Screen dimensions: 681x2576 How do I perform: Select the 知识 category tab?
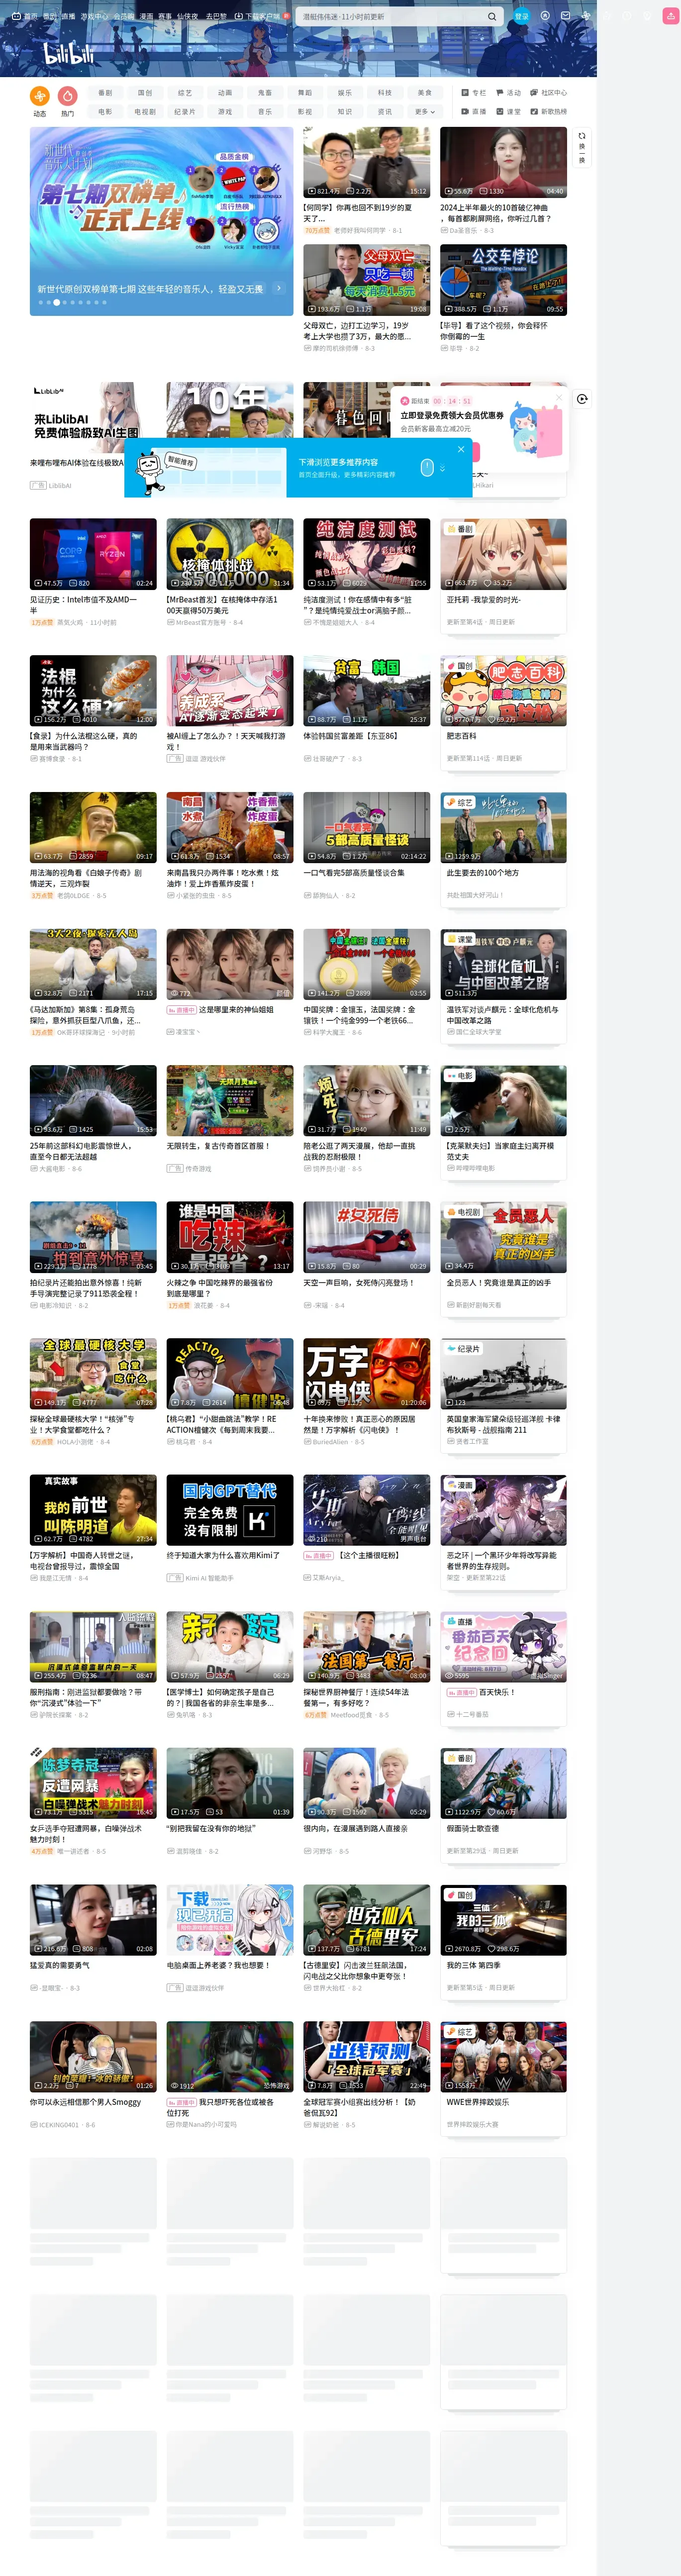coord(345,112)
